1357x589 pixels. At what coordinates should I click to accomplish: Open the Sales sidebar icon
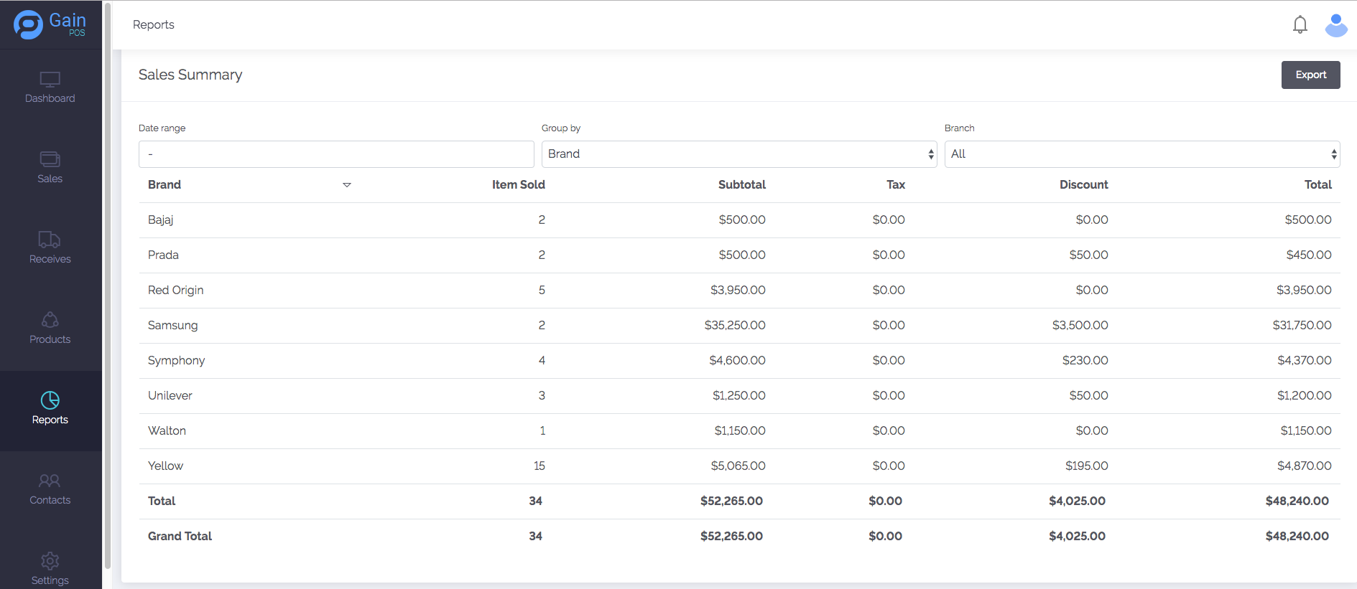(x=50, y=159)
